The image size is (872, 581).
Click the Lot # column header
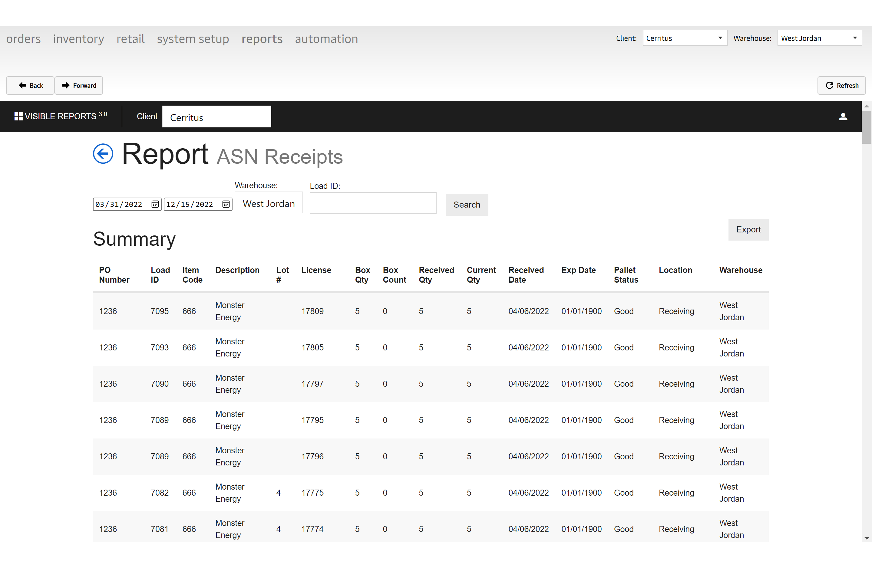(x=282, y=275)
